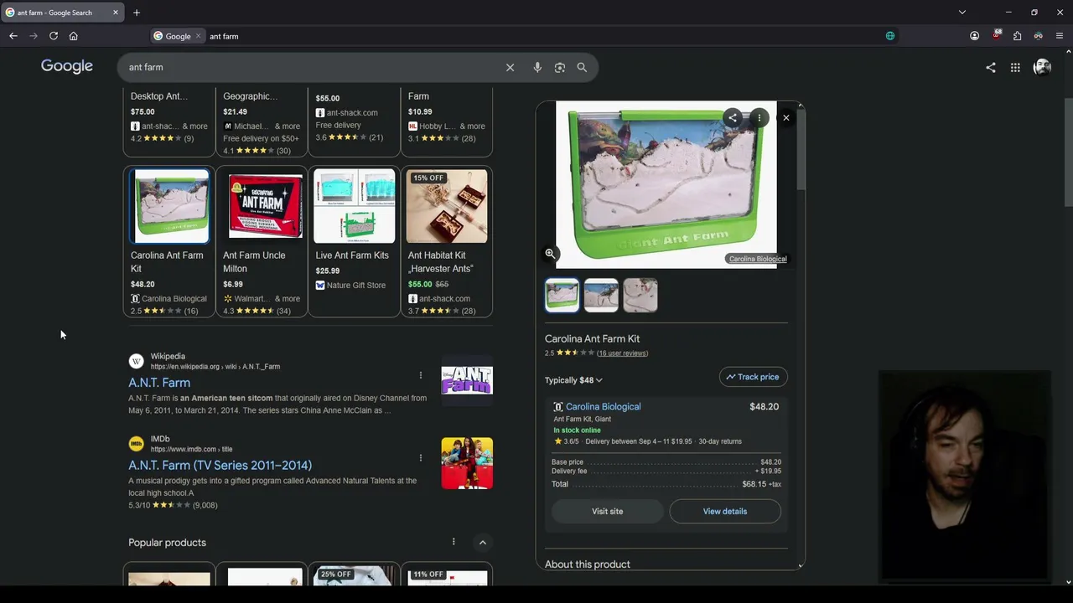Open the Carolina Biological image source label
1073x603 pixels.
click(x=758, y=259)
